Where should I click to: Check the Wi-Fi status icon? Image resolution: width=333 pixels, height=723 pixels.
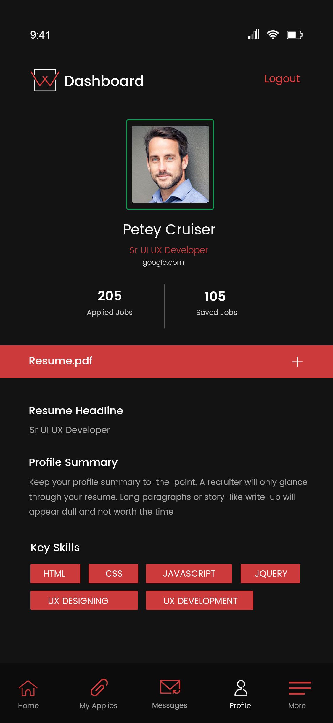point(273,35)
